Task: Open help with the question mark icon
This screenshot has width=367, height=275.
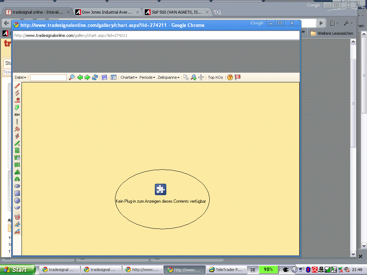Action: click(230, 77)
